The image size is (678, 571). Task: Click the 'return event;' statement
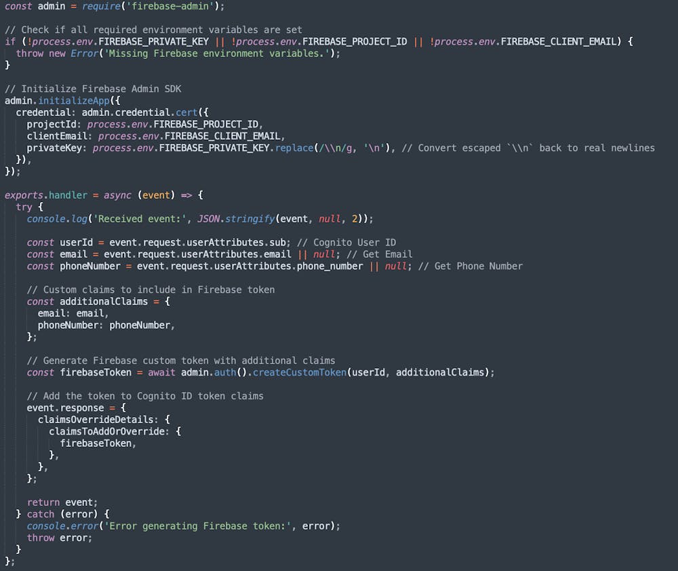62,503
